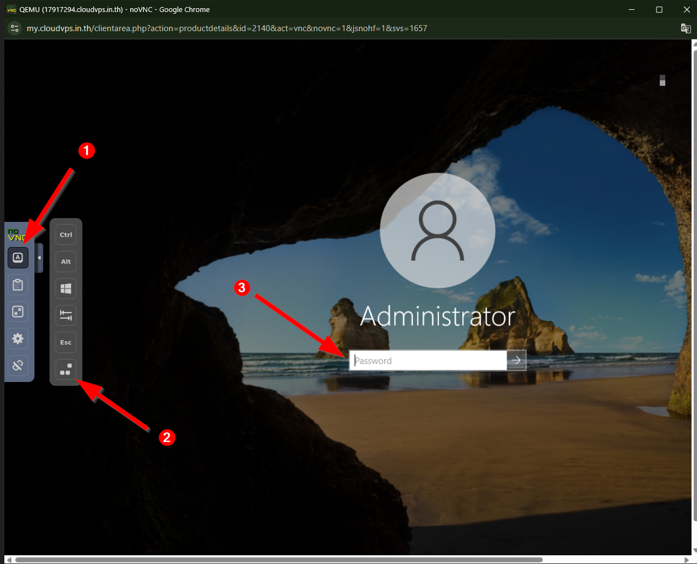Screen dimensions: 697x564
Task: Click the Administrator user avatar picture
Action: (x=438, y=231)
